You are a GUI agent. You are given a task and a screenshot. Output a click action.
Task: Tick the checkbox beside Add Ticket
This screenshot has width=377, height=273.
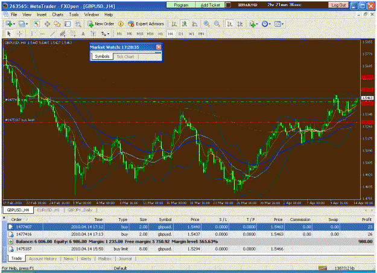[x=229, y=5]
